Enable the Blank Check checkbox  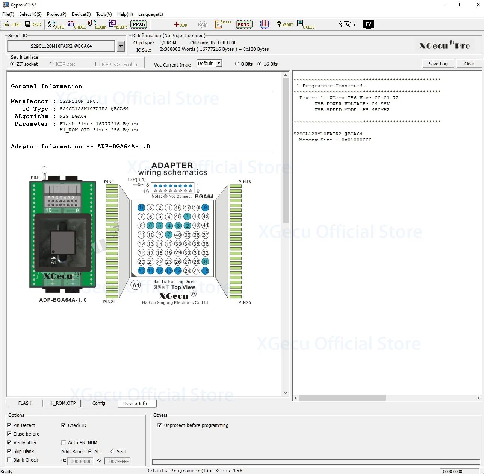9,460
